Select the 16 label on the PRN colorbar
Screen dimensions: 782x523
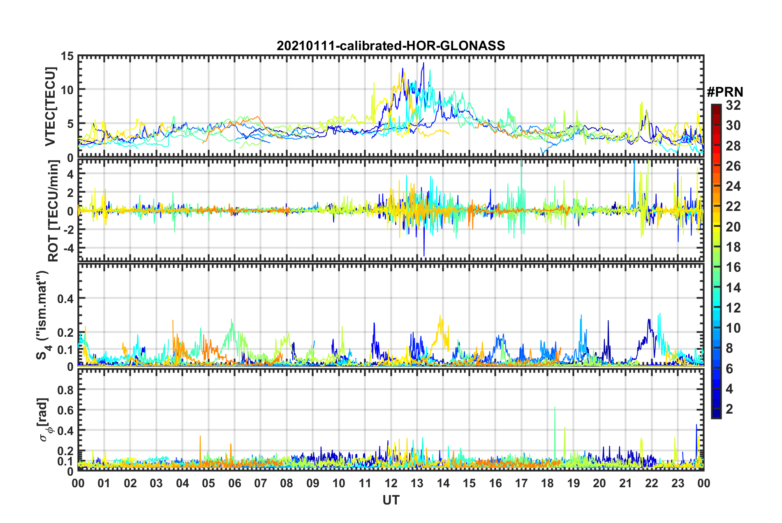point(733,267)
